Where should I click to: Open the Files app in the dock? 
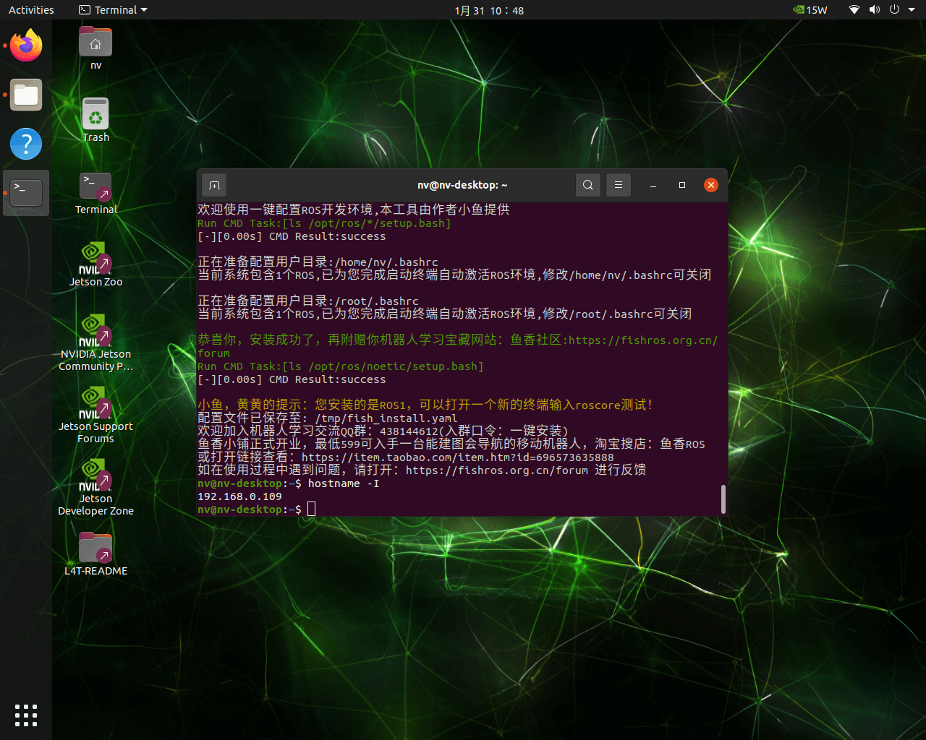click(26, 95)
